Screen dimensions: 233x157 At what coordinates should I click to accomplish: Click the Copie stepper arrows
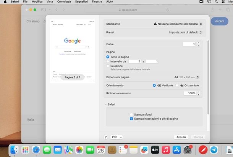198,44
